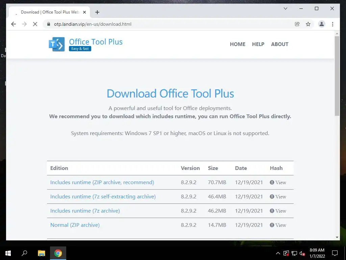Click the Office Tool Plus title link
Screen dimensions: 346x260
pyautogui.click(x=96, y=42)
